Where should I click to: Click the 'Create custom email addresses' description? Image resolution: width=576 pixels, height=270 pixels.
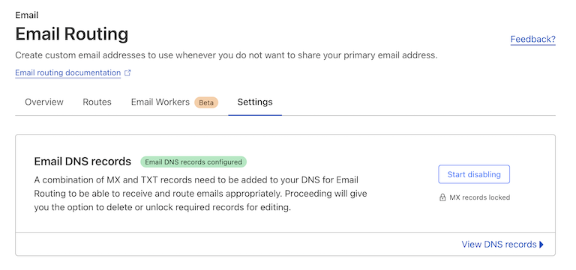tap(226, 55)
